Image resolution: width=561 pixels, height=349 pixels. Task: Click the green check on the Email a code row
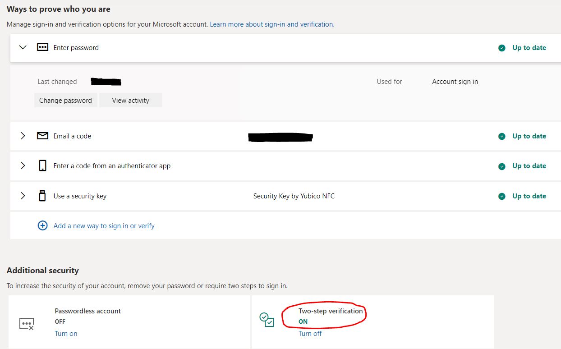(x=502, y=136)
